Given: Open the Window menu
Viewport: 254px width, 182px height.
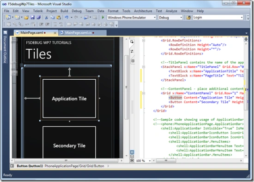Looking at the screenshot, I should (187, 11).
